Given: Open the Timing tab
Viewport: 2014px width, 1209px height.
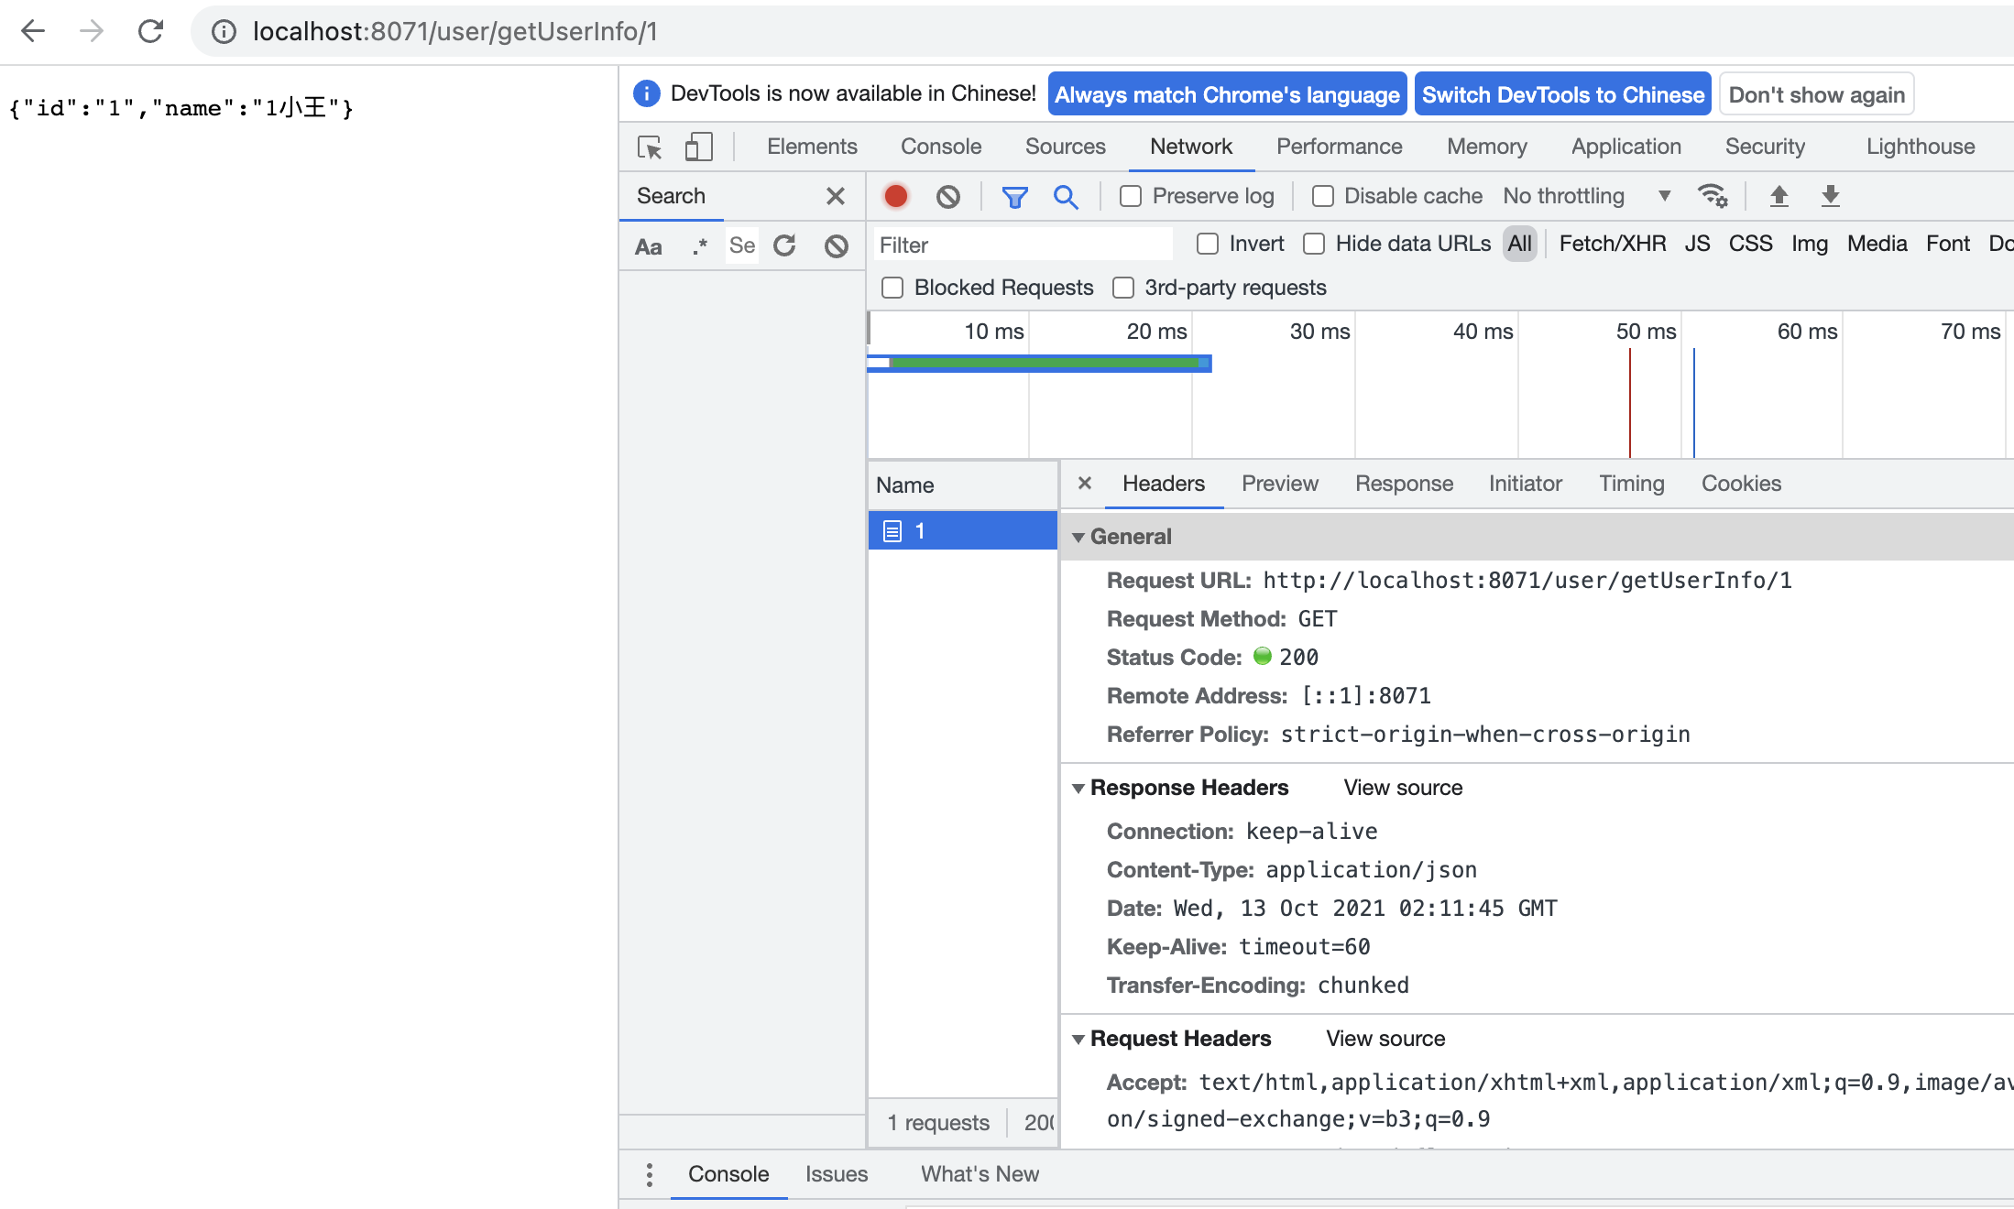Looking at the screenshot, I should 1631,484.
